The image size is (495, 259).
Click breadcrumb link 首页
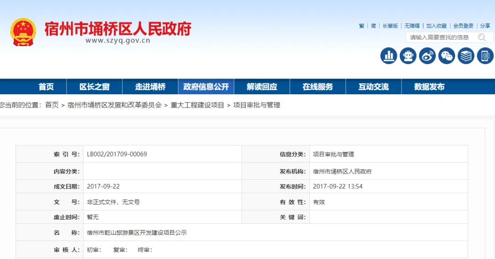click(x=52, y=105)
